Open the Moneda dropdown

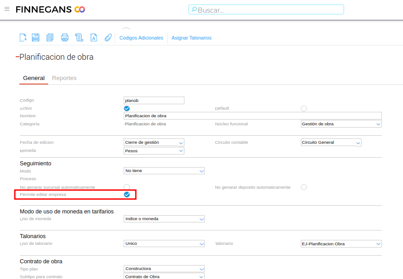click(154, 151)
